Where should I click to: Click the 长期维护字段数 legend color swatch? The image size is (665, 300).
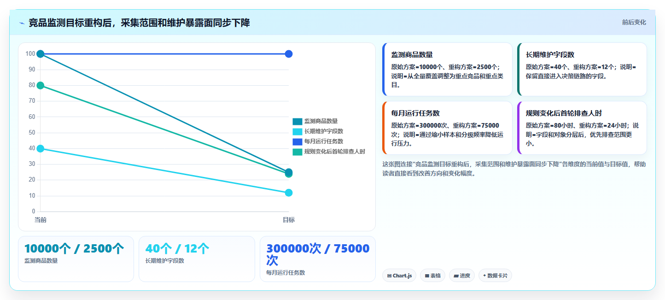coord(297,131)
